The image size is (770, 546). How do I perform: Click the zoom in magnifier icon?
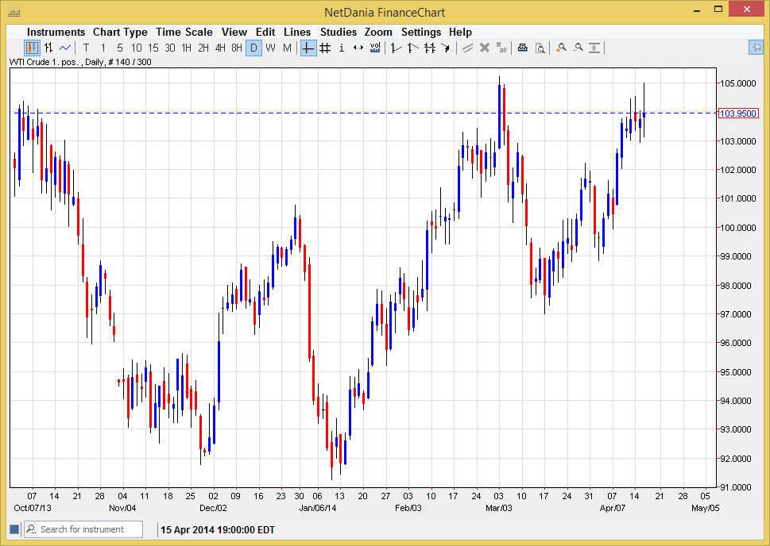[561, 48]
